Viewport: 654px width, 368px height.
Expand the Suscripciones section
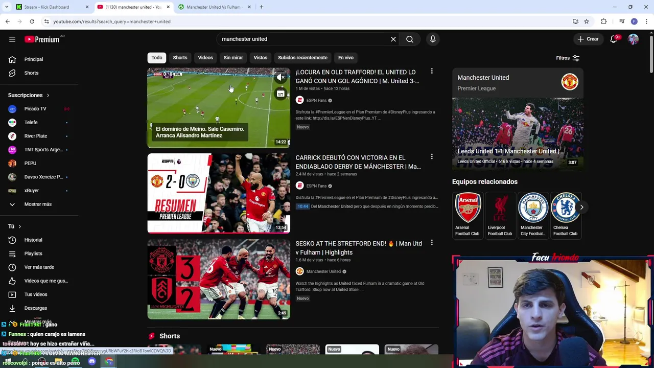[x=29, y=95]
